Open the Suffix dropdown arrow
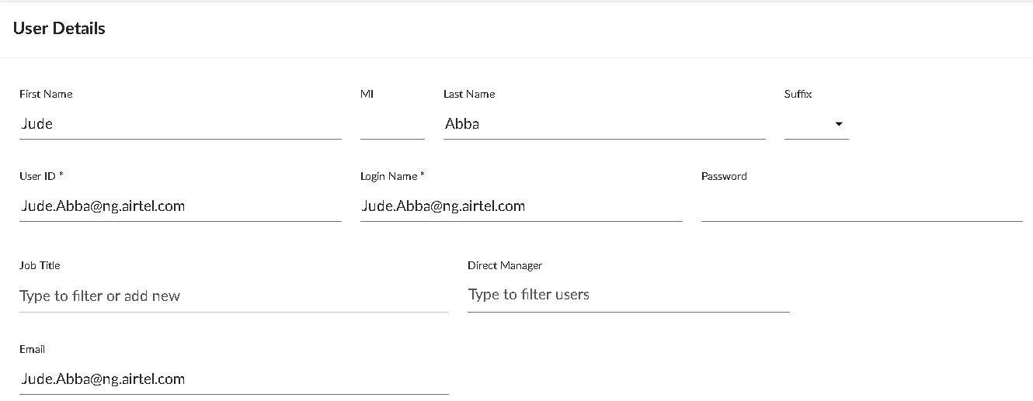 coord(839,124)
